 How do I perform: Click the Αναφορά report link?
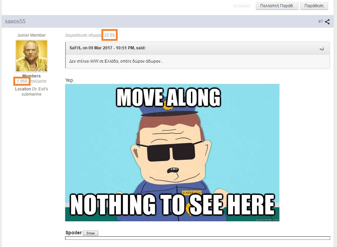pyautogui.click(x=242, y=6)
